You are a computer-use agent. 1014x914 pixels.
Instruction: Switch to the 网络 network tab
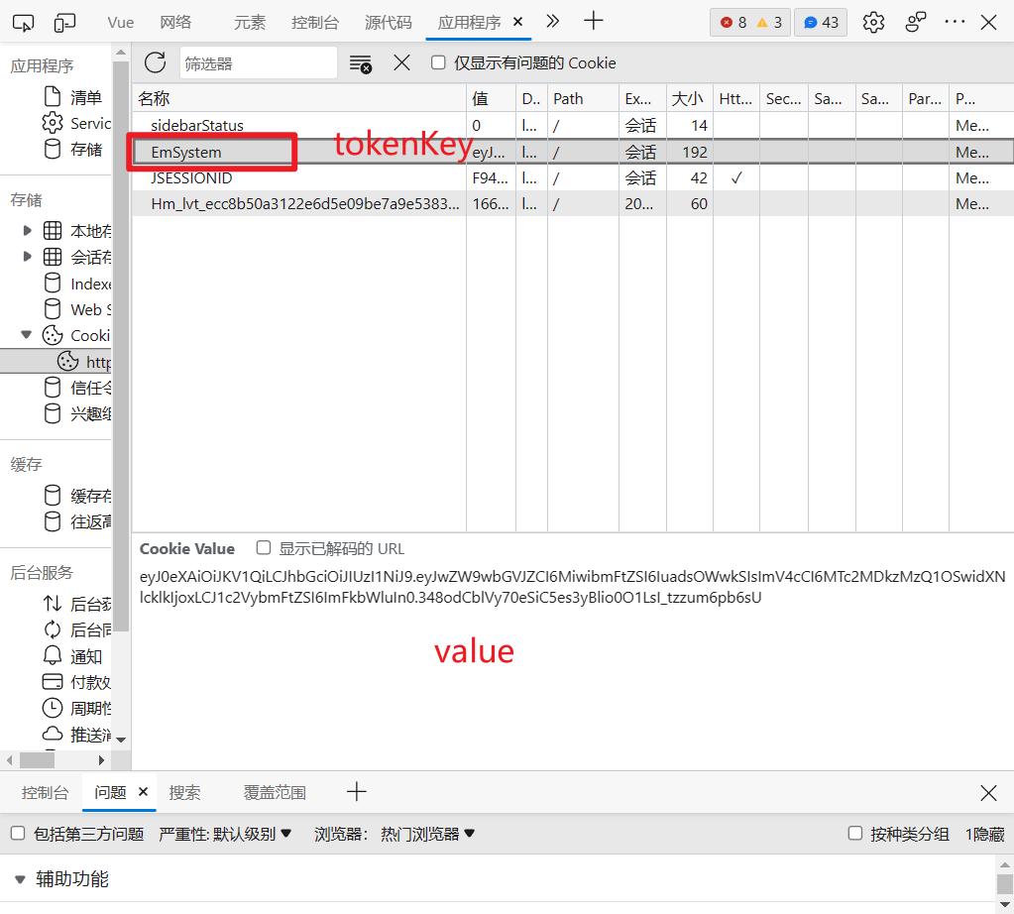click(175, 23)
